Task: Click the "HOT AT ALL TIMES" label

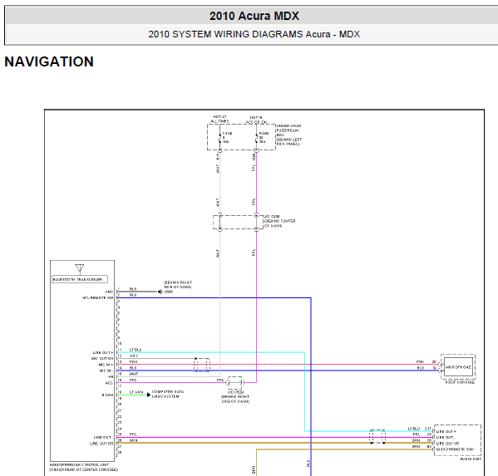Action: (x=219, y=119)
